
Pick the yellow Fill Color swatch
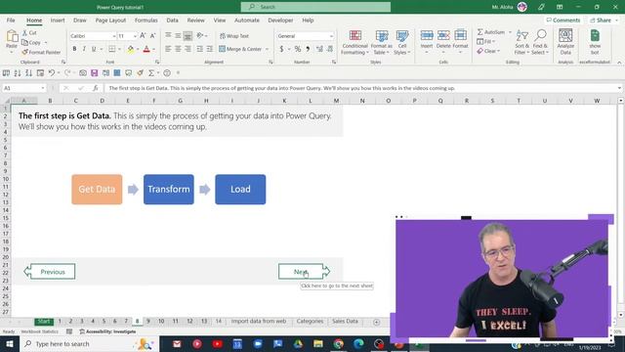click(130, 49)
